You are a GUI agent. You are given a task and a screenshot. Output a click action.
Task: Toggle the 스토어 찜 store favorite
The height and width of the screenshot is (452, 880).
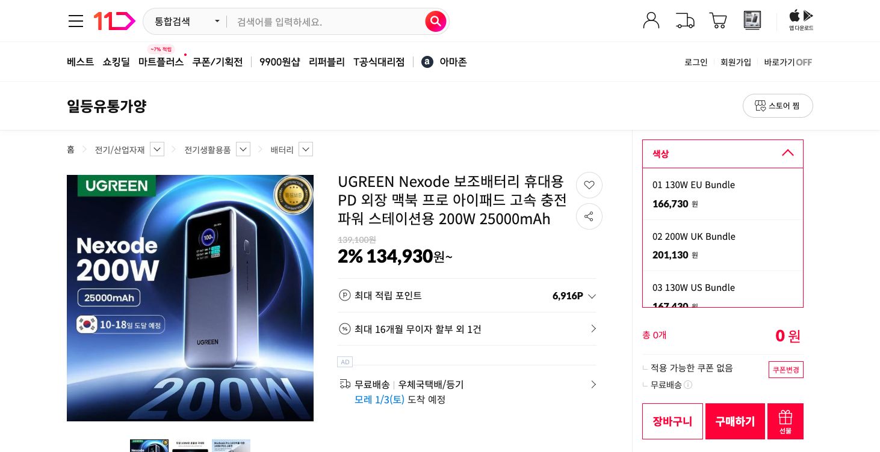coord(778,106)
